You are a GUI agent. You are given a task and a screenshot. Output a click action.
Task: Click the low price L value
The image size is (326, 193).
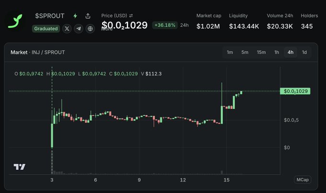(x=94, y=74)
